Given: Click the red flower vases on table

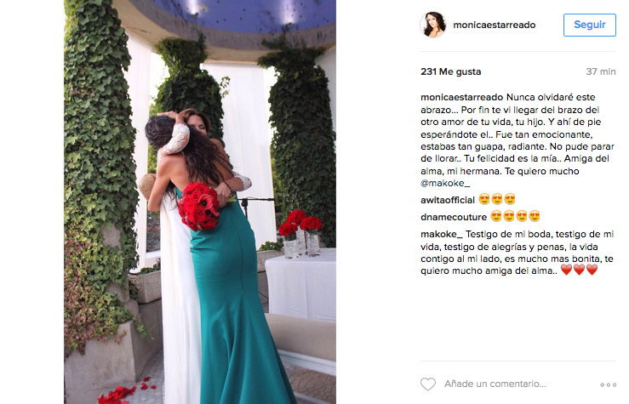Looking at the screenshot, I should (x=300, y=232).
